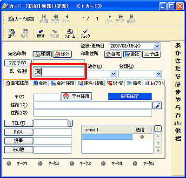
Task: Click the FAX number field
Action: coord(53,132)
